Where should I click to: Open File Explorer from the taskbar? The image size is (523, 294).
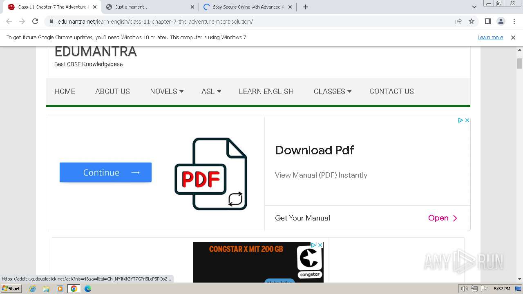[46, 289]
